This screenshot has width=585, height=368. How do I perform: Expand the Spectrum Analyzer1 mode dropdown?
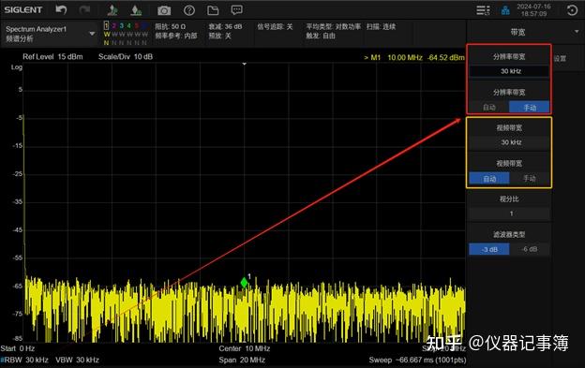tap(92, 34)
